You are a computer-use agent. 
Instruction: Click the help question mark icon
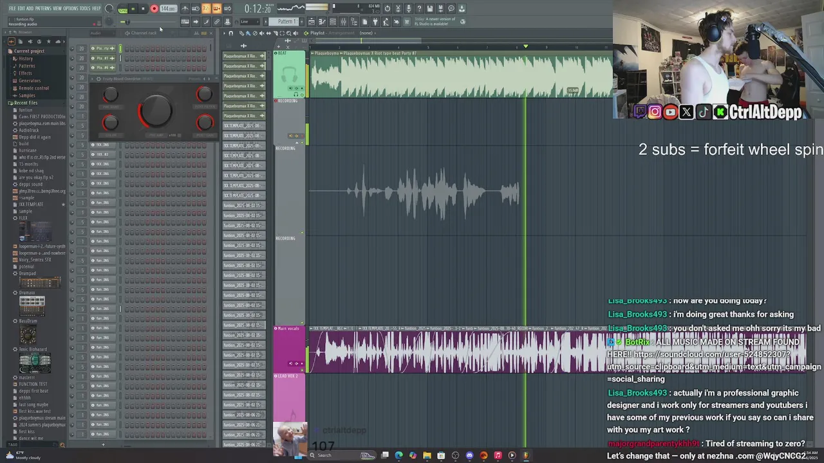point(419,8)
